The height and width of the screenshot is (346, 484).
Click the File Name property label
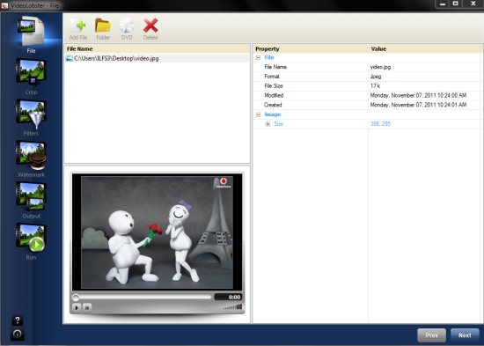[275, 67]
